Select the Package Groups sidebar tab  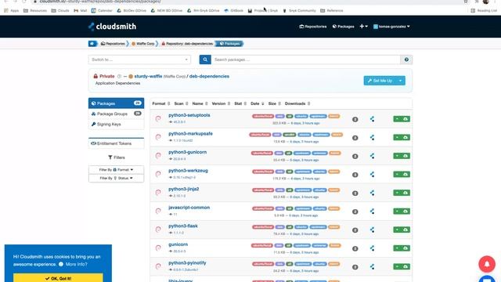[117, 114]
